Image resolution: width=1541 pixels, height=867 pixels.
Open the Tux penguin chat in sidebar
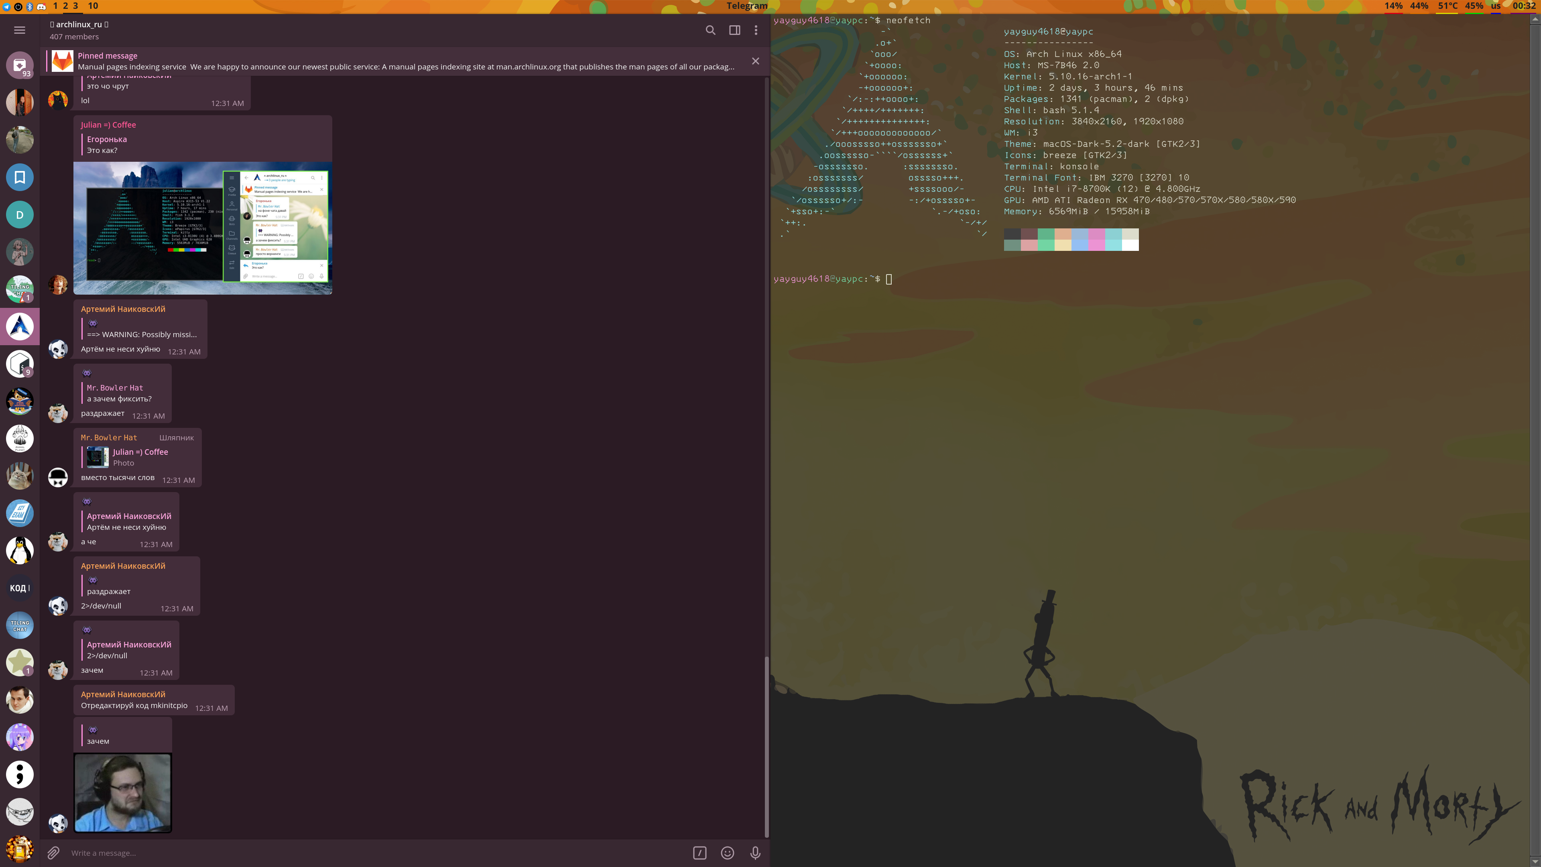pyautogui.click(x=20, y=550)
